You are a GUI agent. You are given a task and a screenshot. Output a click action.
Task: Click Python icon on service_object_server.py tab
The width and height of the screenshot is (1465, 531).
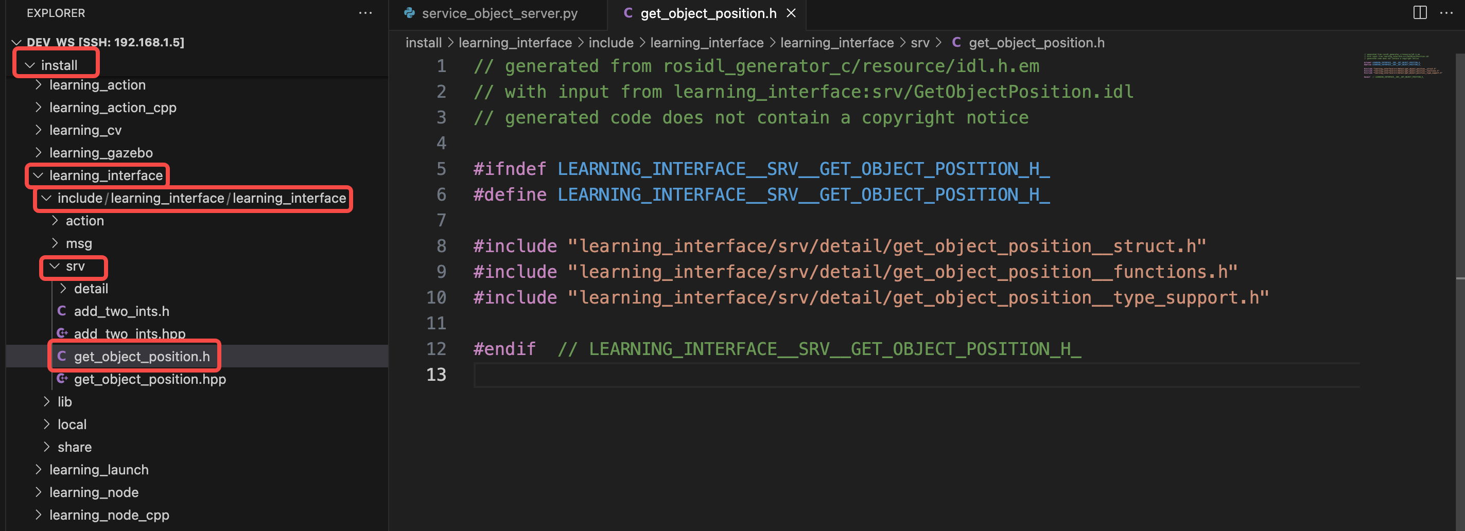point(409,13)
